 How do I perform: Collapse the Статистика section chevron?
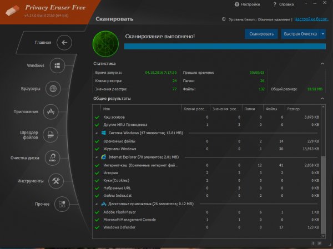(322, 63)
